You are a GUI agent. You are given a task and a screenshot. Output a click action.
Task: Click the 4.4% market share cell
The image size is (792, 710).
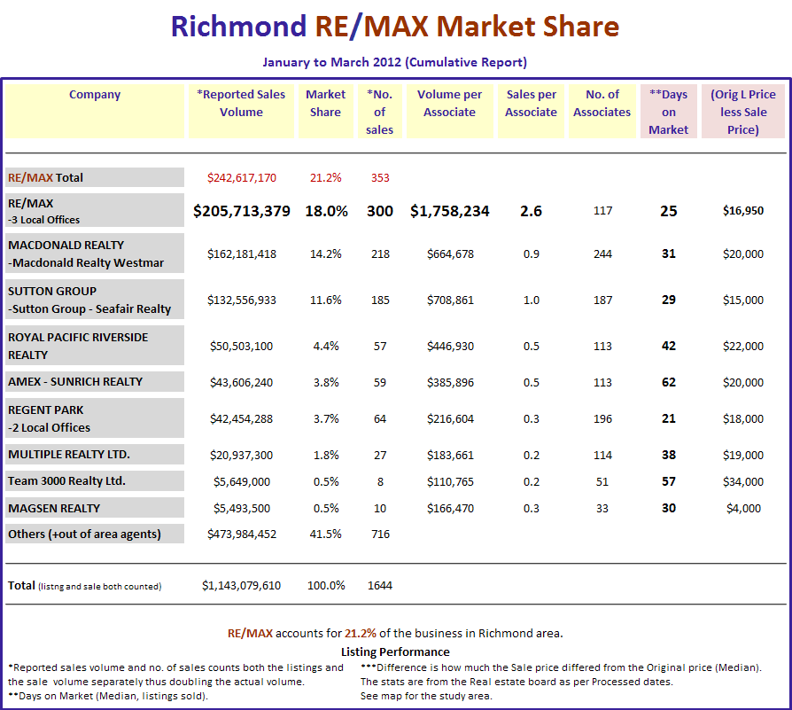326,347
